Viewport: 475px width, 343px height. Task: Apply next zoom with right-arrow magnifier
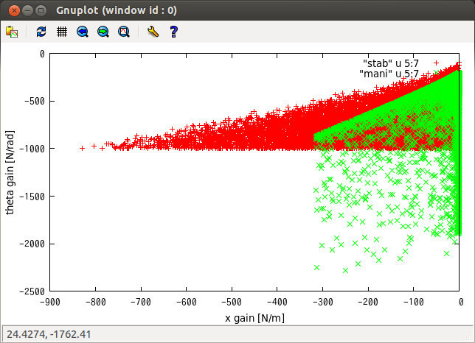103,32
